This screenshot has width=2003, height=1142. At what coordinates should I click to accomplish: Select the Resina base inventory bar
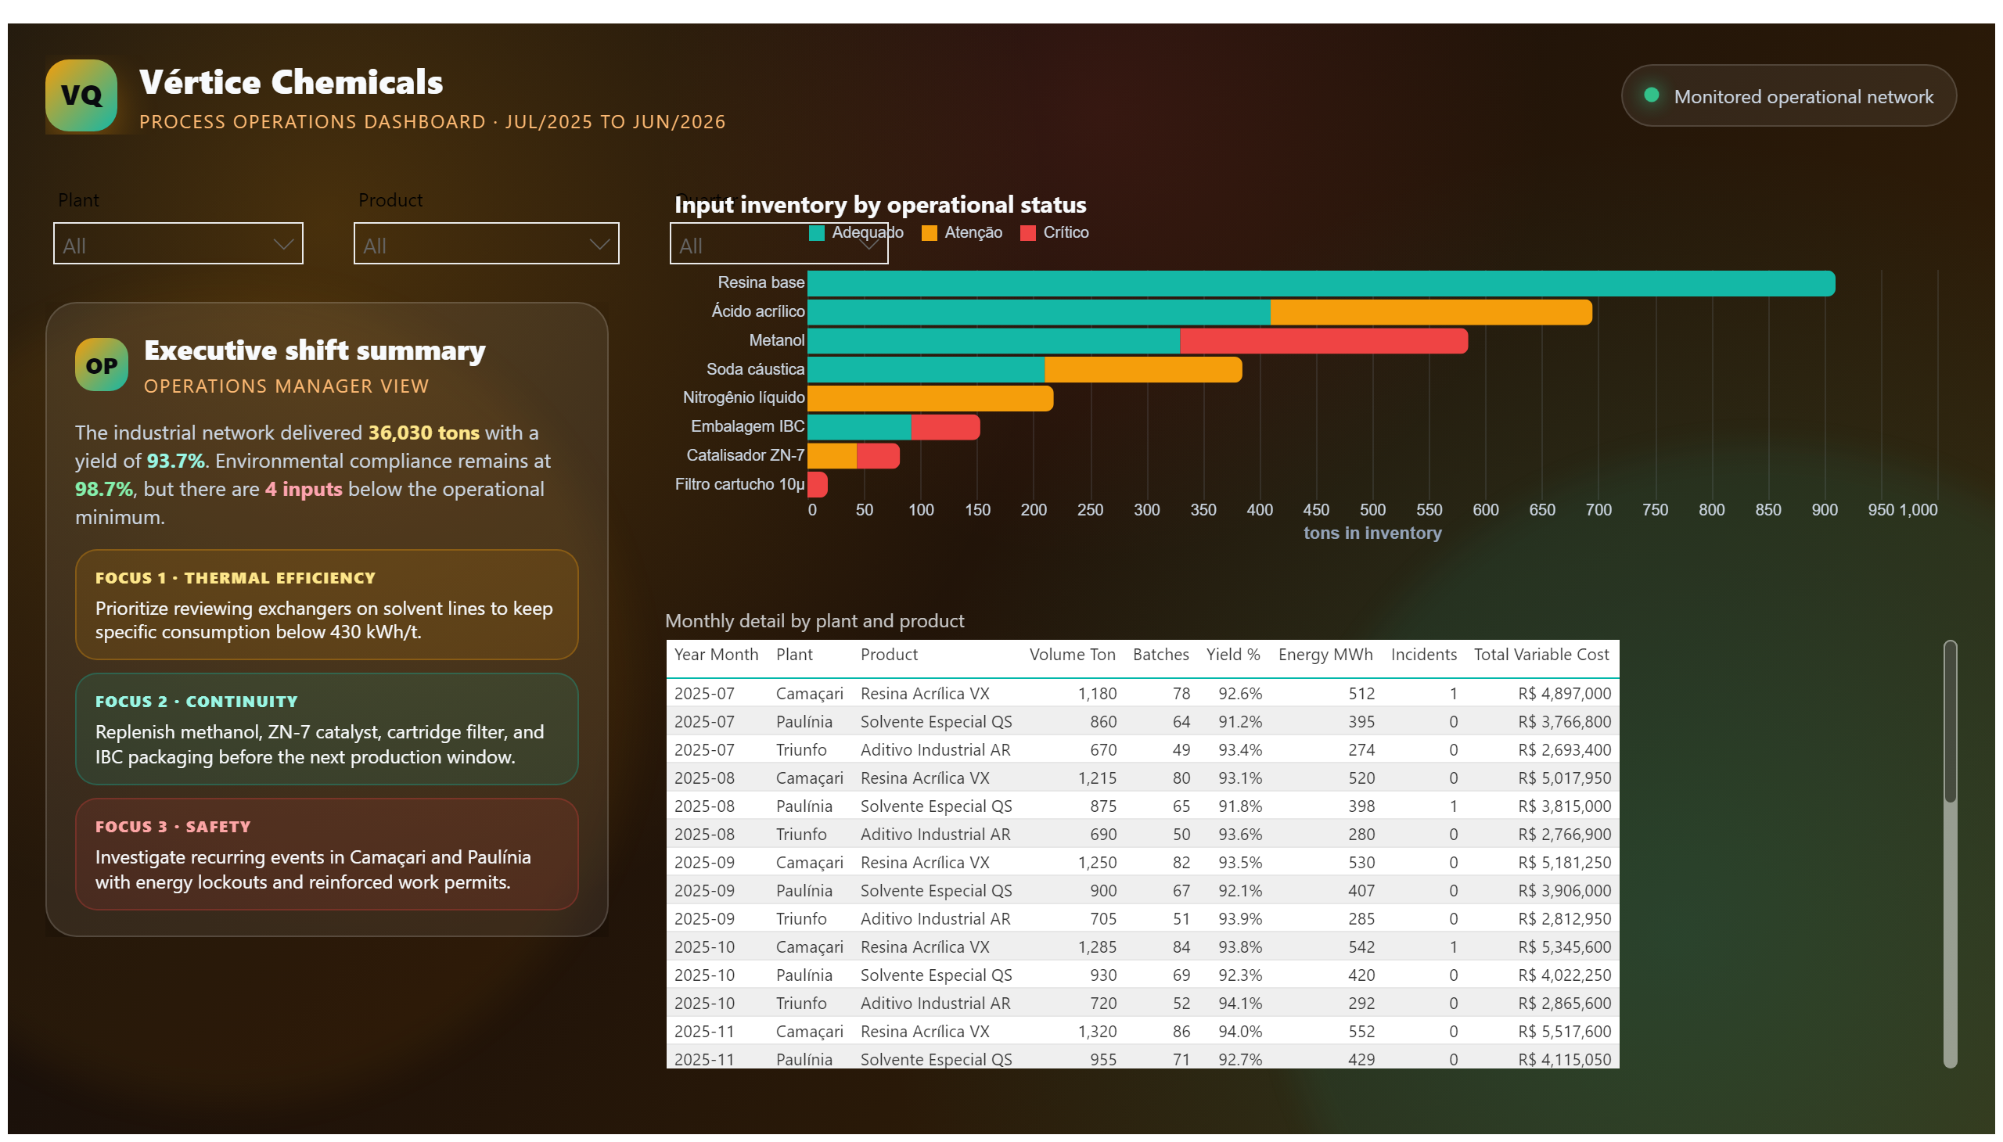point(1322,283)
